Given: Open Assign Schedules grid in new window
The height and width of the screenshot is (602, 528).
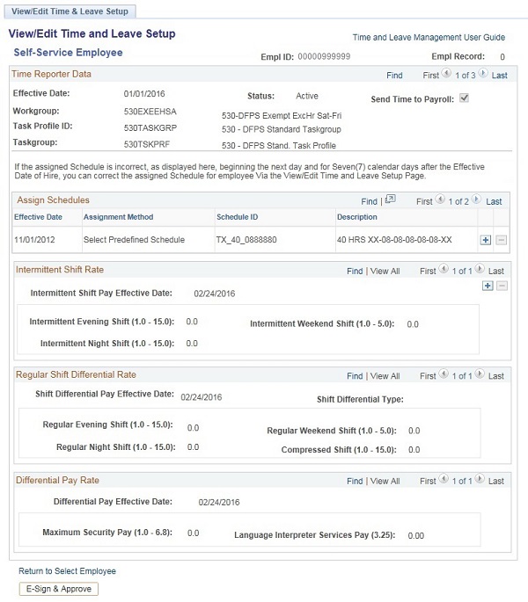Looking at the screenshot, I should 391,201.
